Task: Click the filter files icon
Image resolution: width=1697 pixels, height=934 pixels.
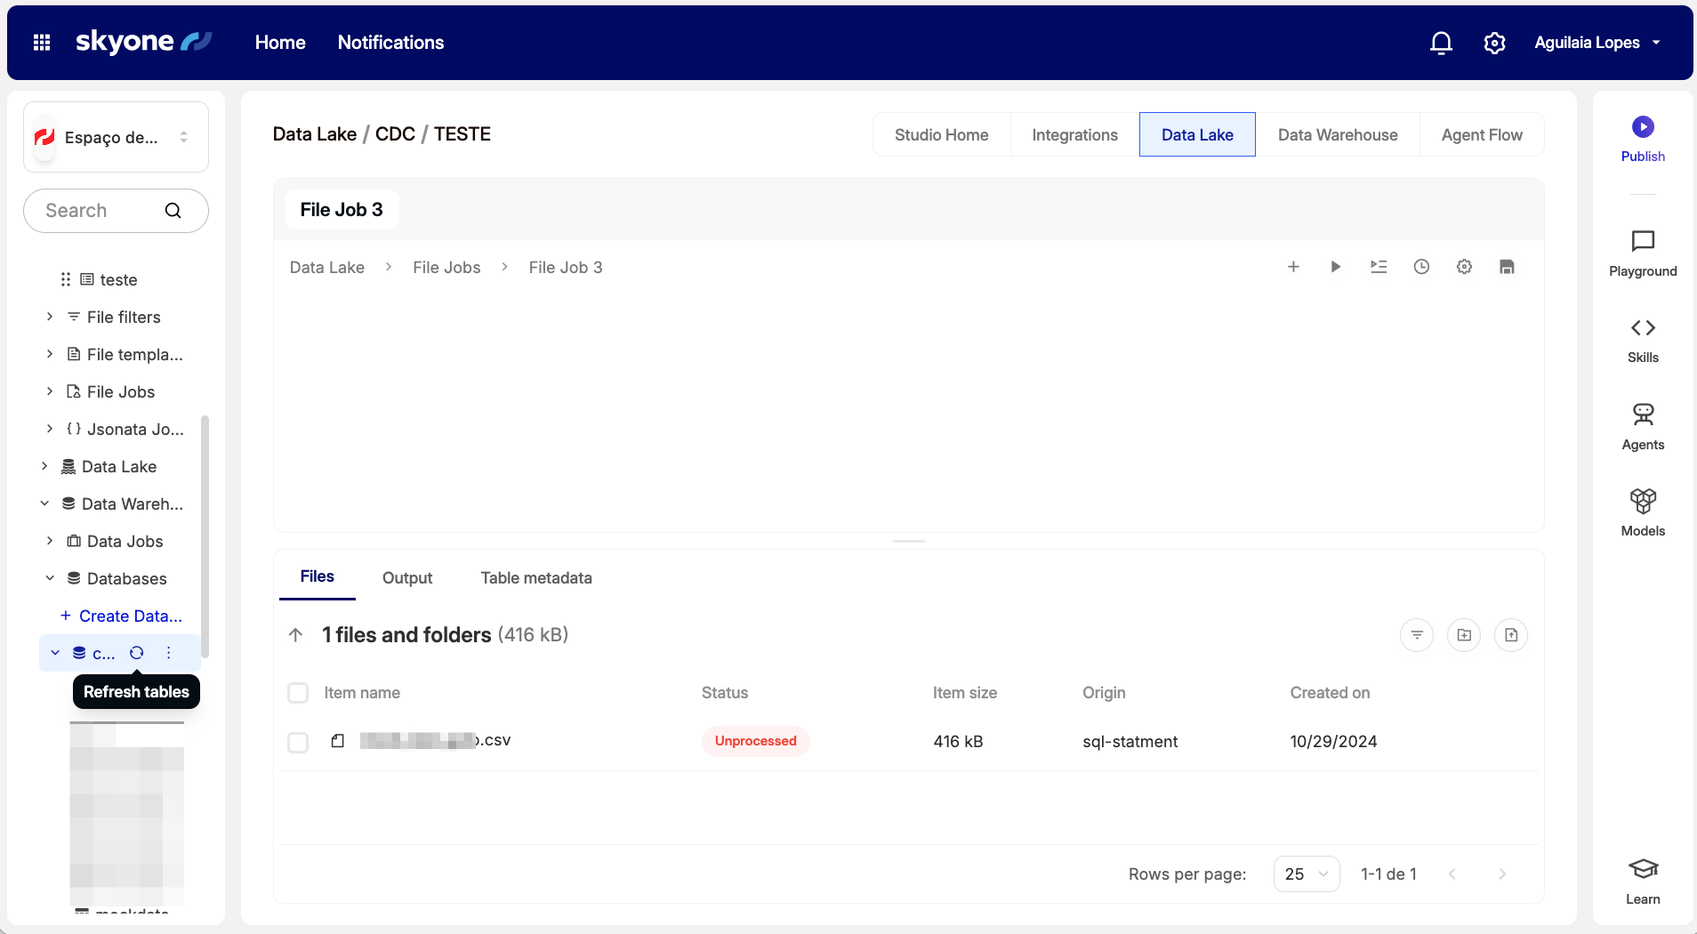Action: pyautogui.click(x=1417, y=635)
